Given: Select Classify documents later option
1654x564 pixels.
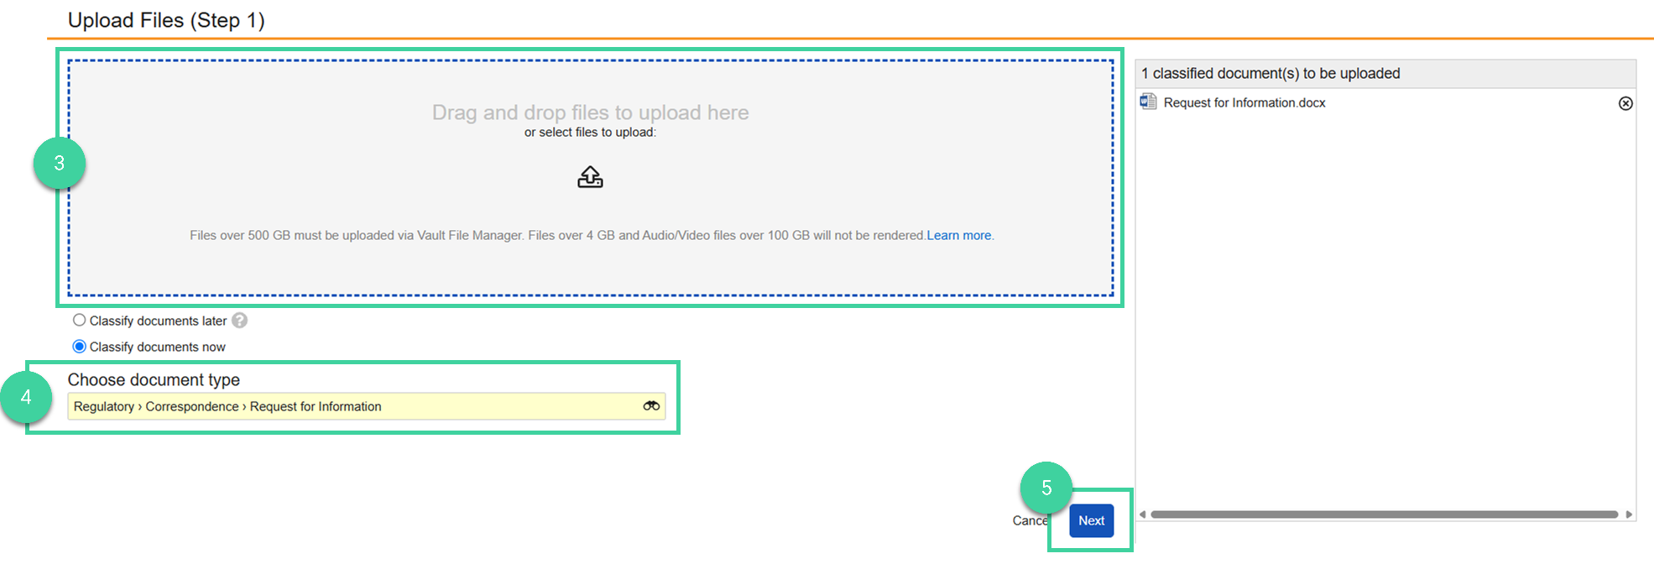Looking at the screenshot, I should click(79, 320).
